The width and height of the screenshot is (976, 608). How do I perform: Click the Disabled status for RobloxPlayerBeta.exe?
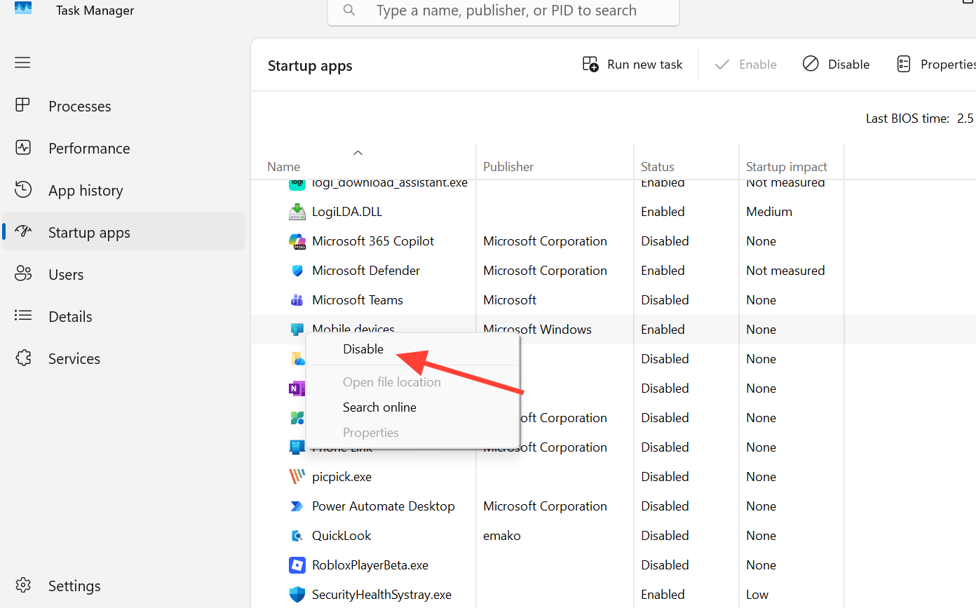pos(665,565)
